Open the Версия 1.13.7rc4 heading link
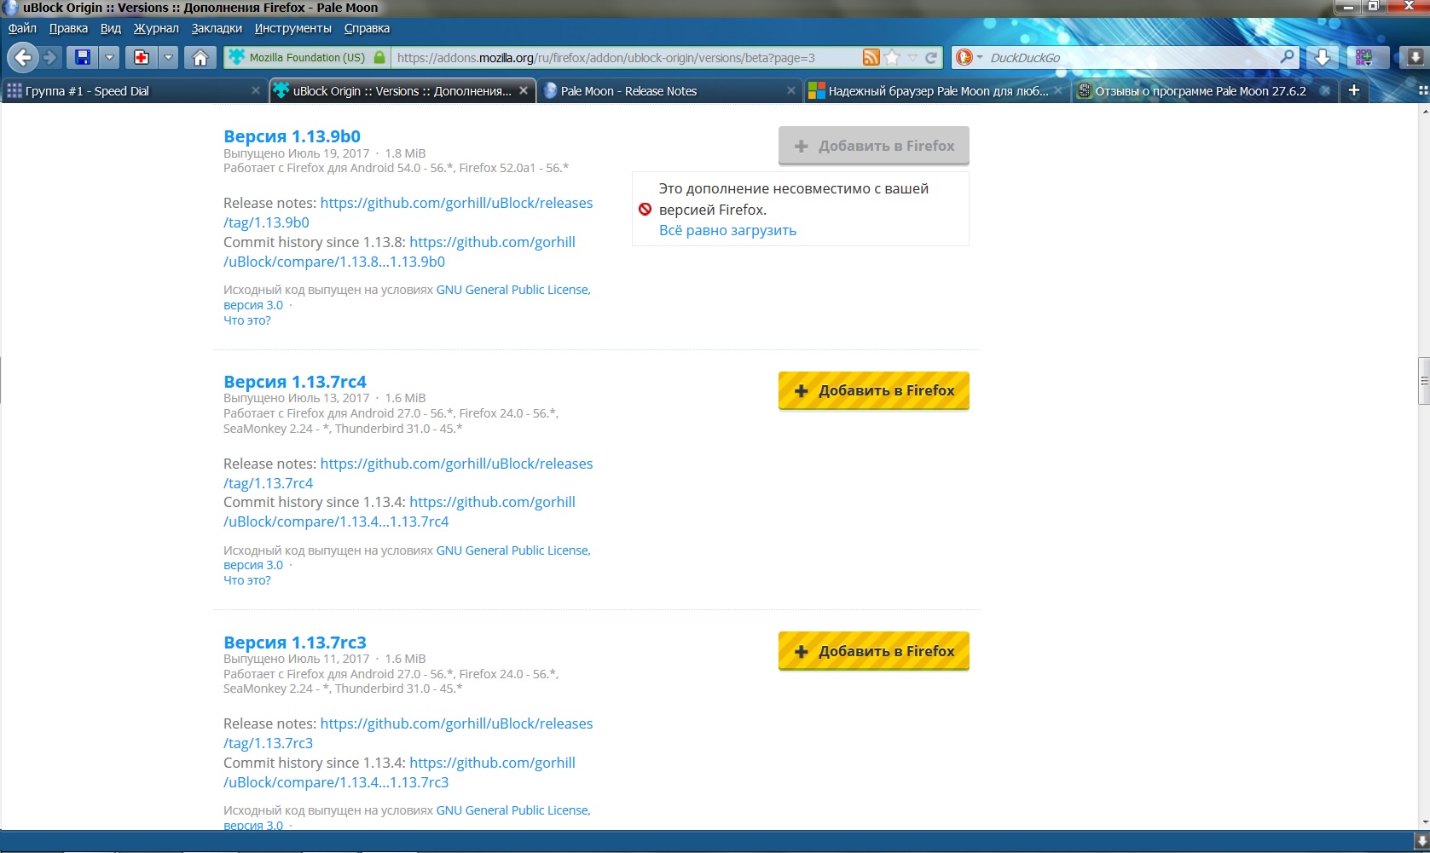The height and width of the screenshot is (853, 1430). point(295,382)
